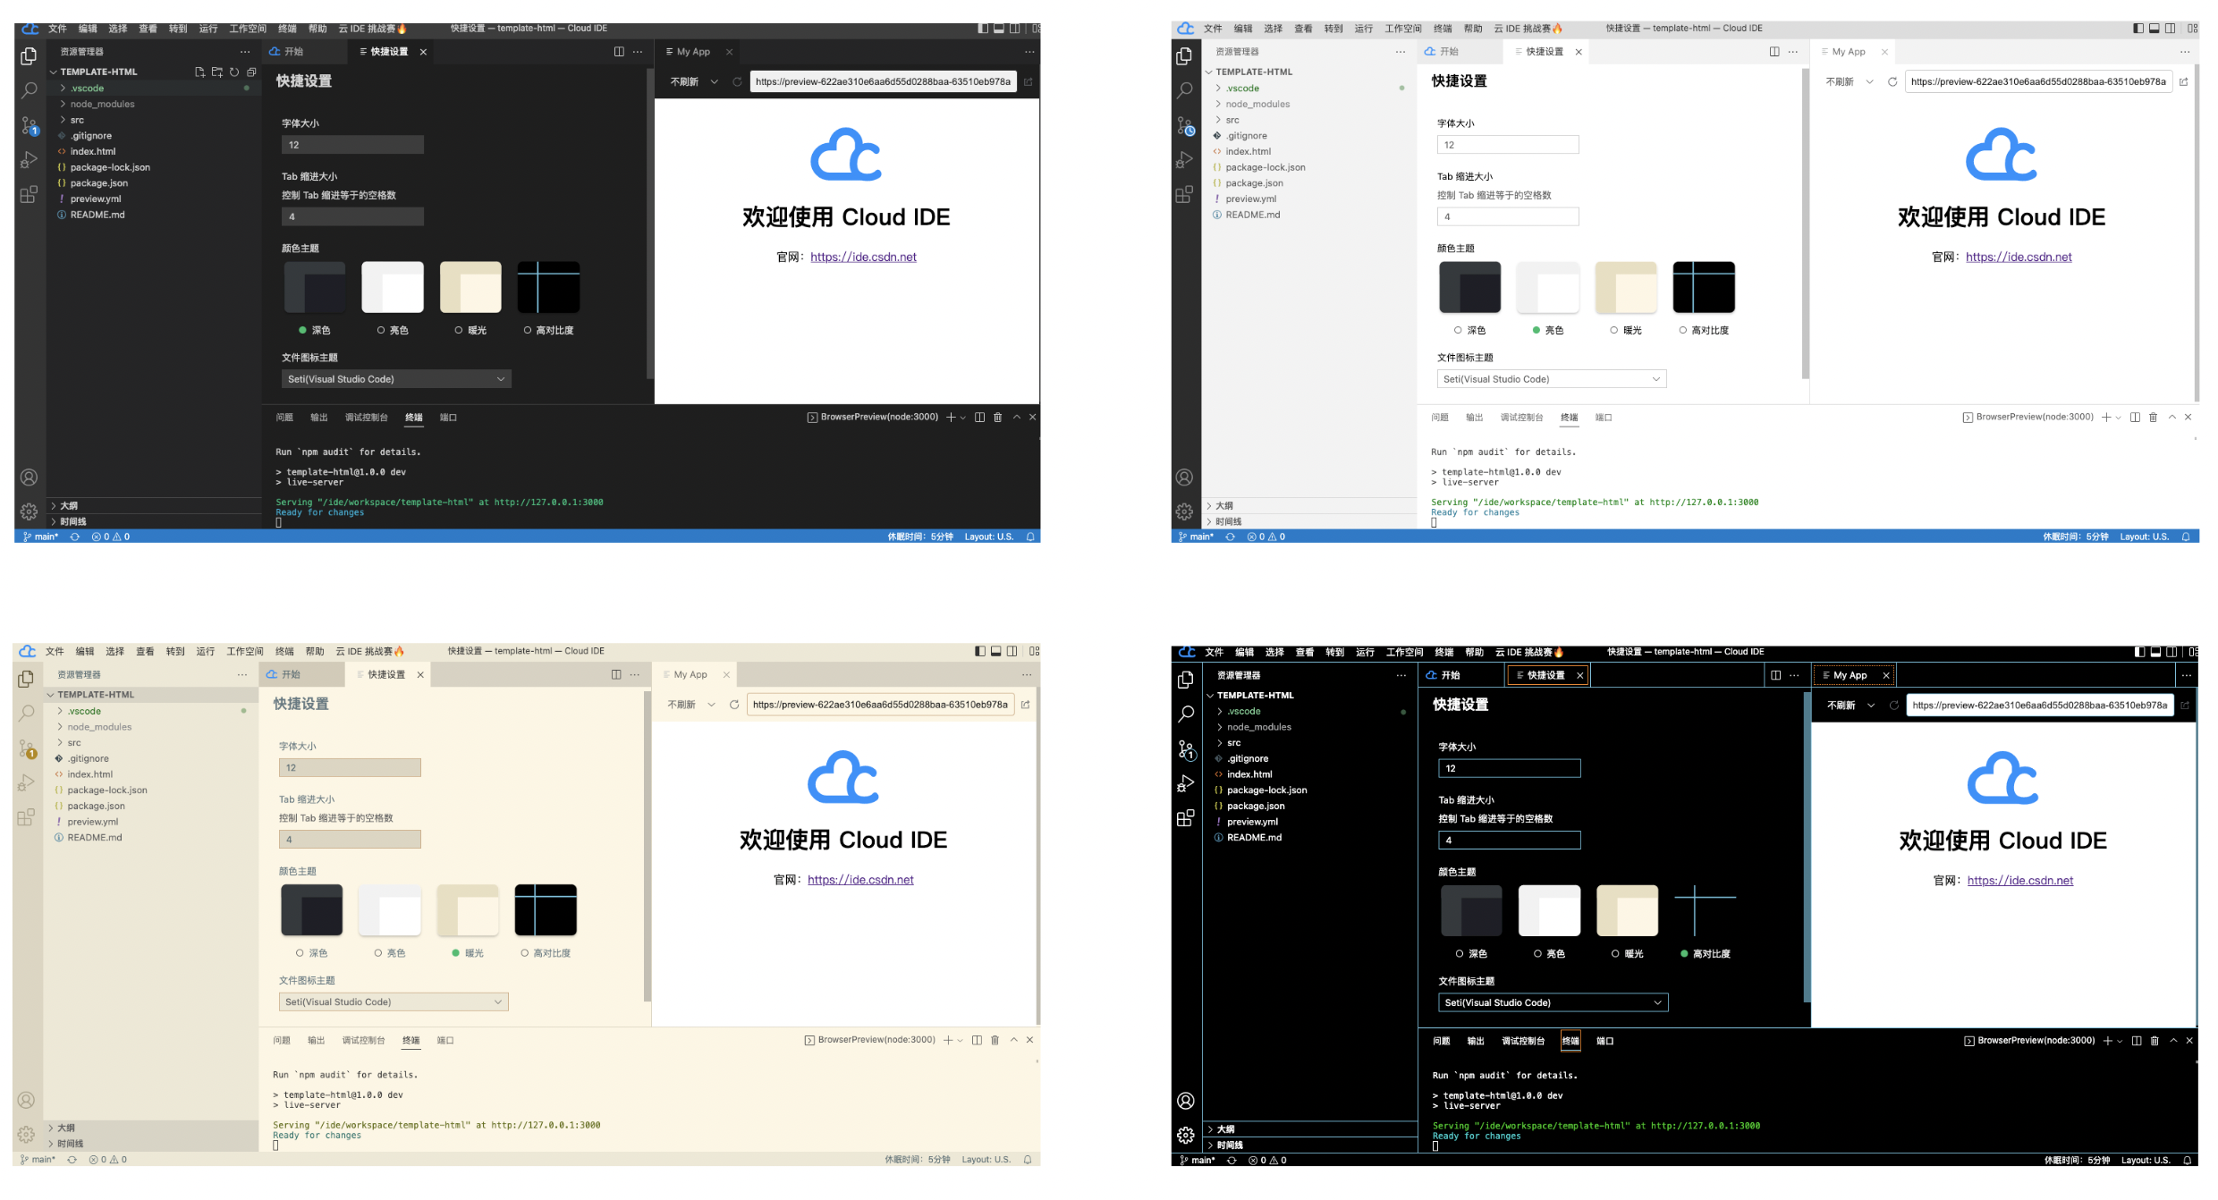Image resolution: width=2218 pixels, height=1200 pixels.
Task: Kill terminal trash icon in light window
Action: click(2154, 418)
